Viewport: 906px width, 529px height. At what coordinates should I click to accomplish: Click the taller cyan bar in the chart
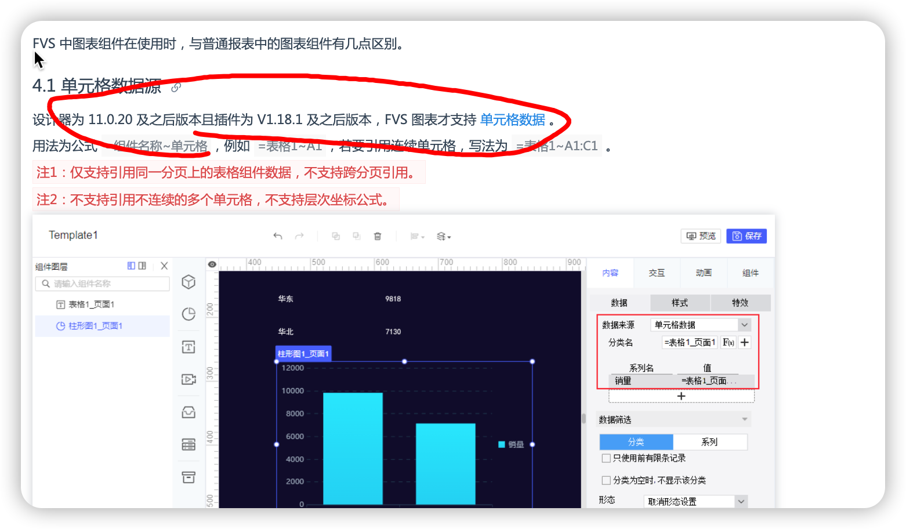coord(353,448)
